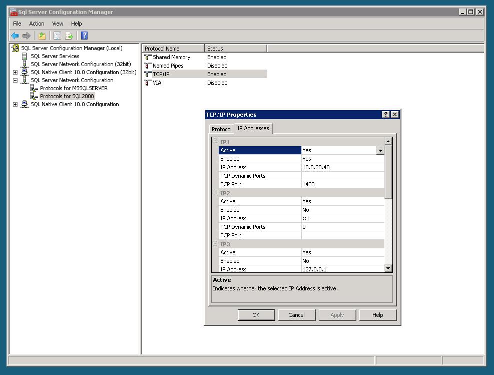
Task: Click the Back arrow toolbar icon
Action: point(15,36)
